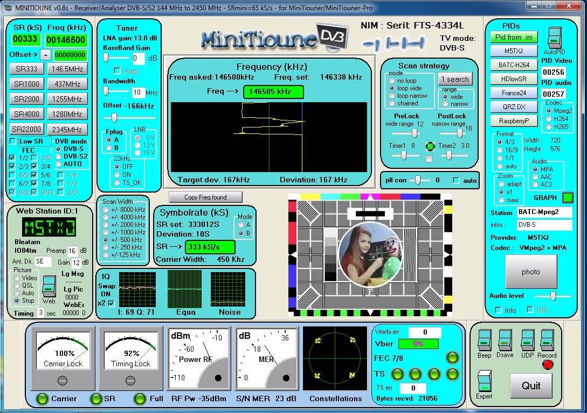Viewport: 587px width, 413px height.
Task: Click the pll corr slider
Action: 419,180
